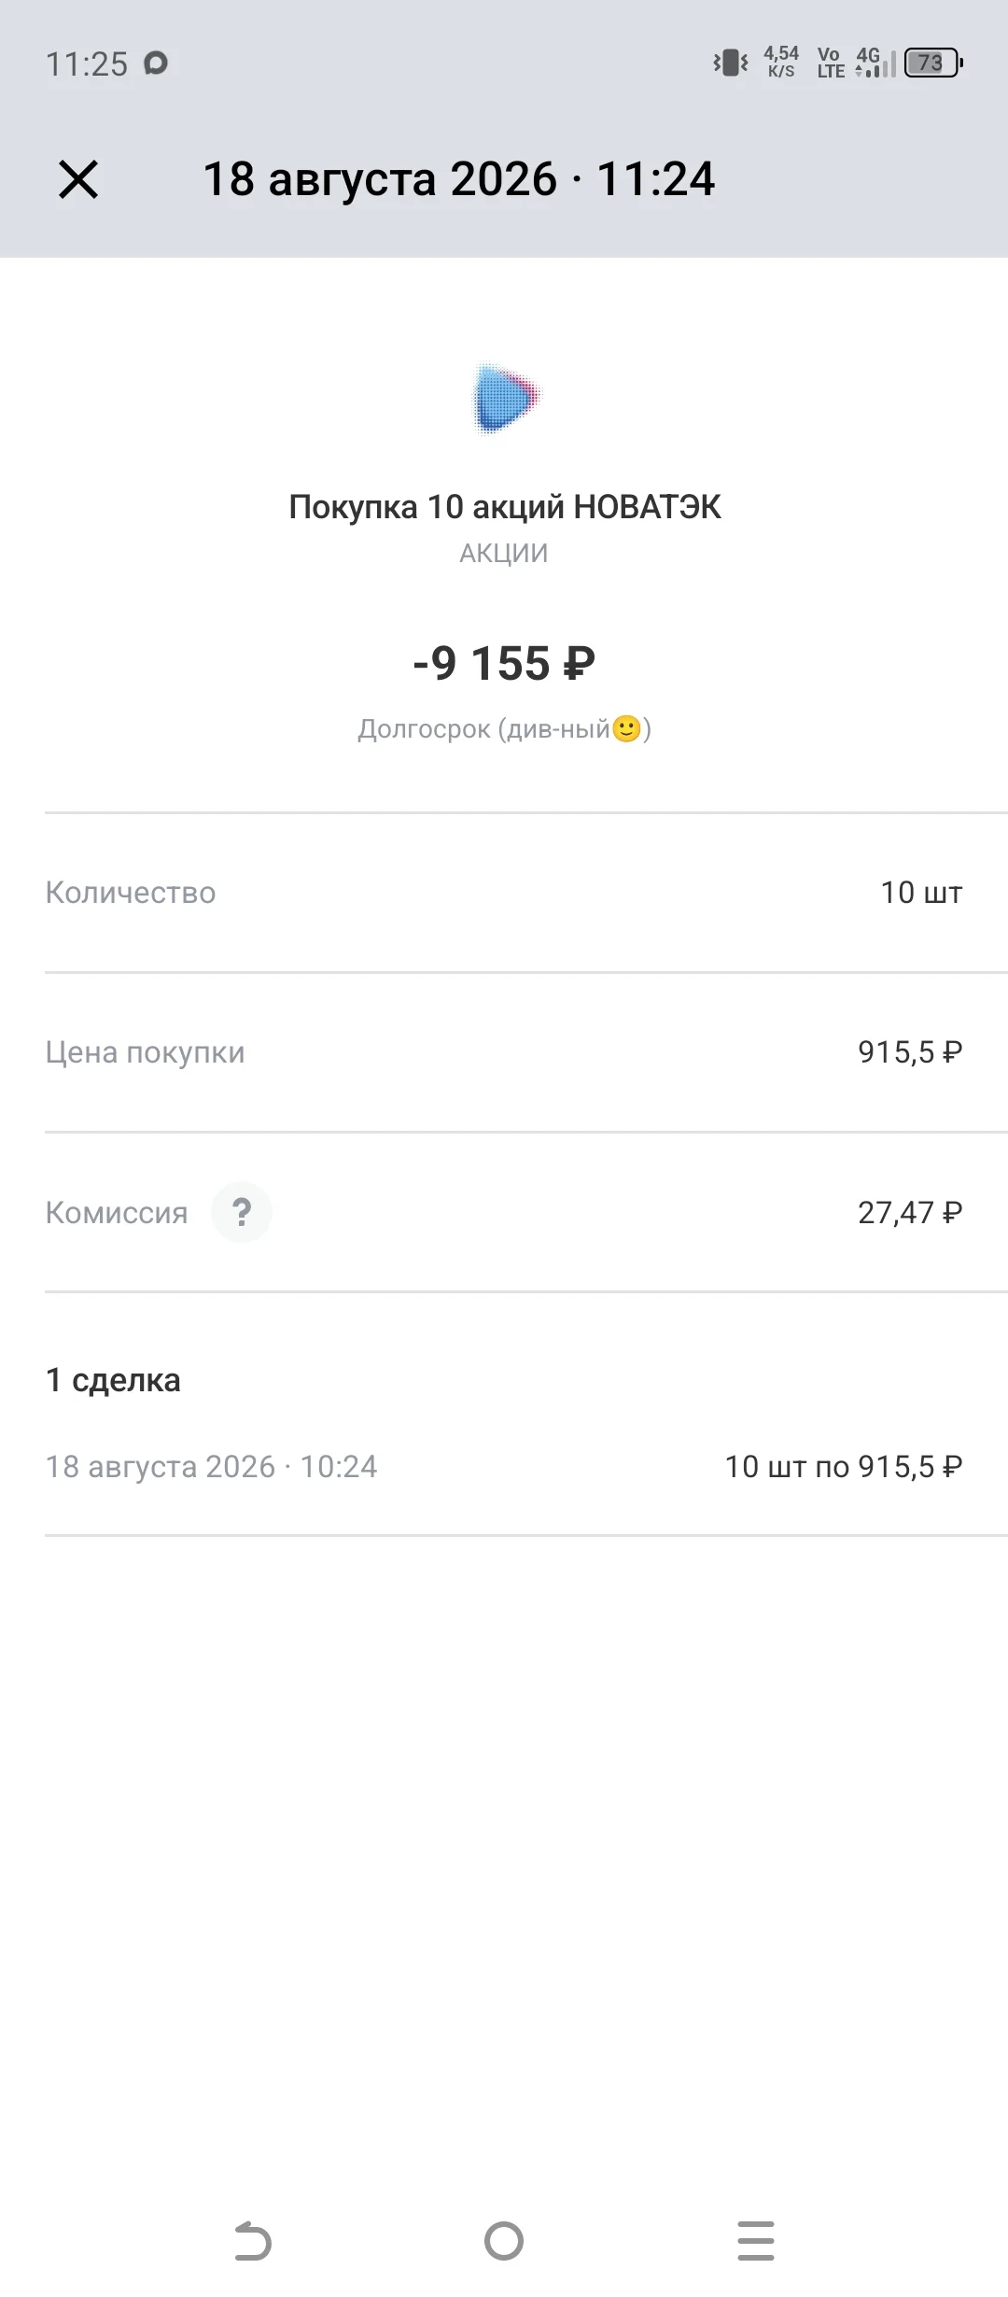Tap the 1 сделка section heading
1008x2297 pixels.
click(x=113, y=1380)
